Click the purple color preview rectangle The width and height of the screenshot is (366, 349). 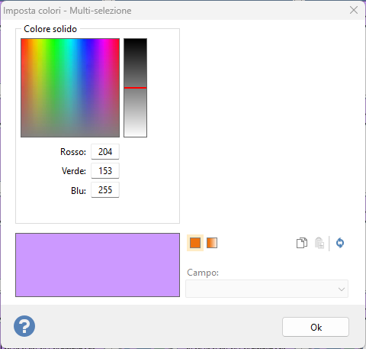pos(98,265)
